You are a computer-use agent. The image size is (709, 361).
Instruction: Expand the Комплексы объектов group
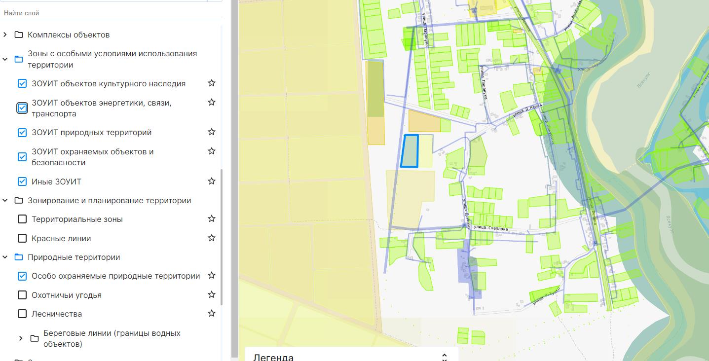[x=5, y=35]
